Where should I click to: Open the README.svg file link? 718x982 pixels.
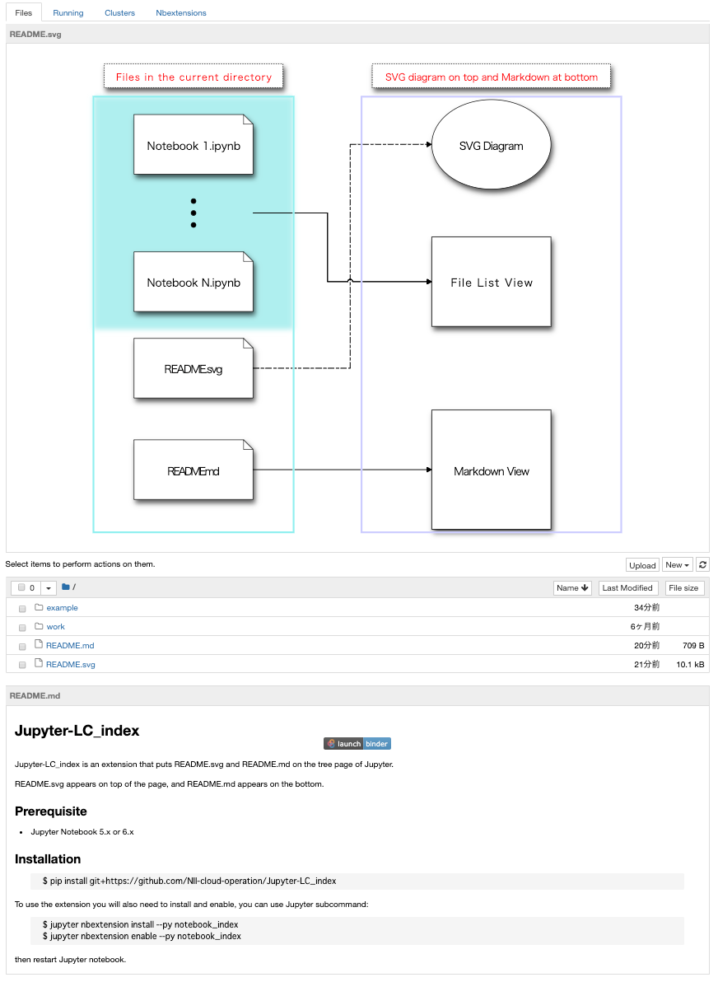[x=71, y=665]
